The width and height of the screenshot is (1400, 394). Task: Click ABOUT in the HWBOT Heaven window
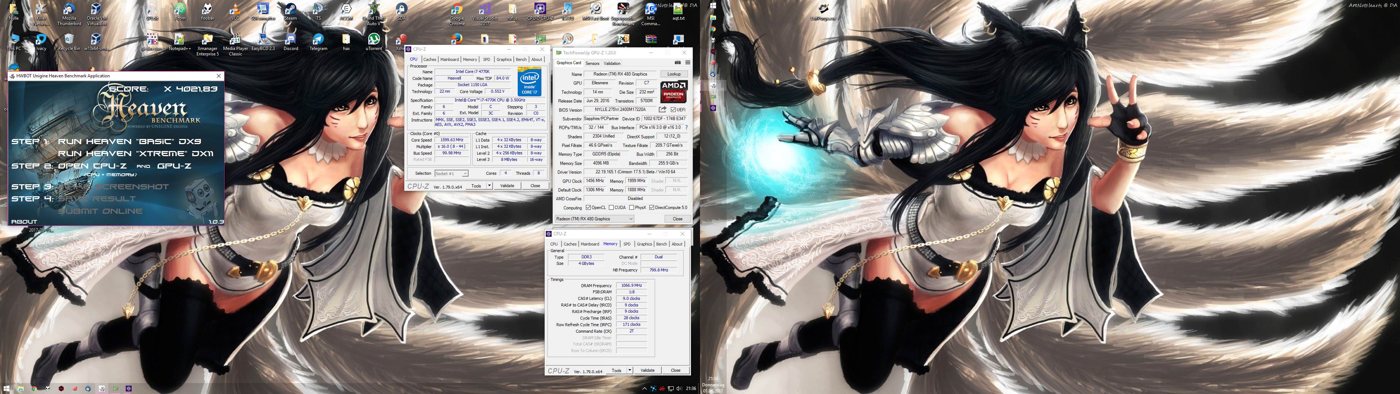24,221
